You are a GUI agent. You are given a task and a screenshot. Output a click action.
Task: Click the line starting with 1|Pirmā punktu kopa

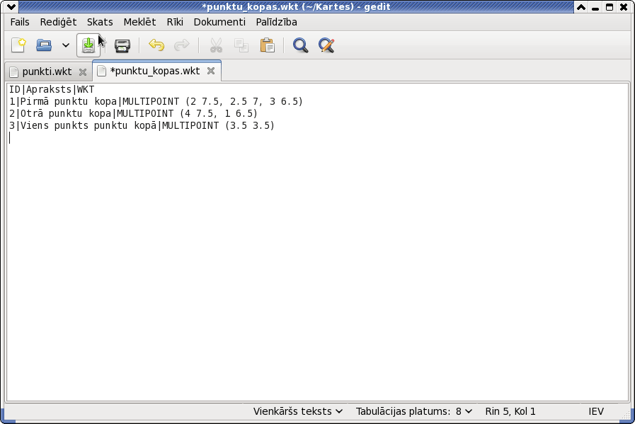156,102
